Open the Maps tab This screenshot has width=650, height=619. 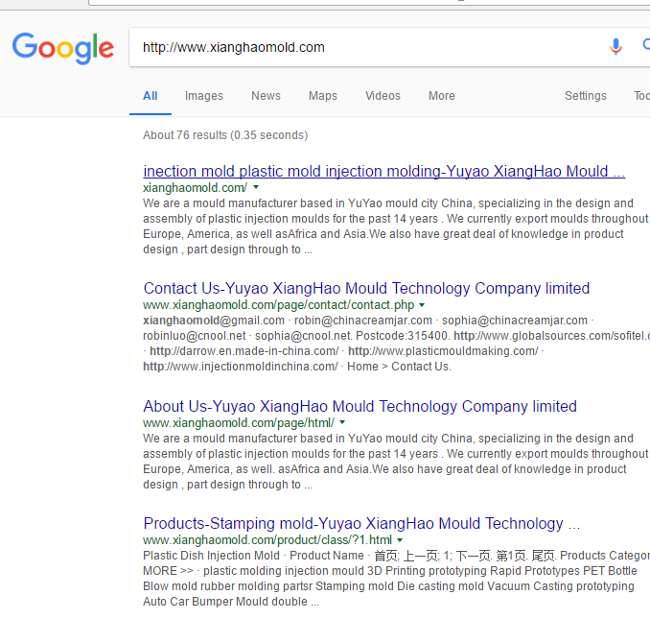(323, 96)
